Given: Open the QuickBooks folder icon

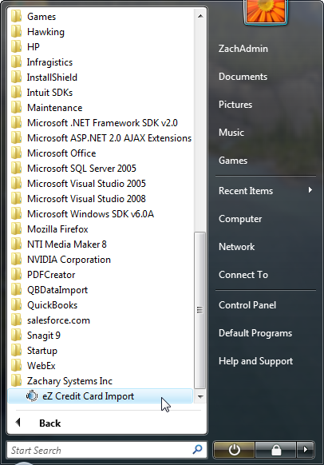Looking at the screenshot, I should [16, 305].
